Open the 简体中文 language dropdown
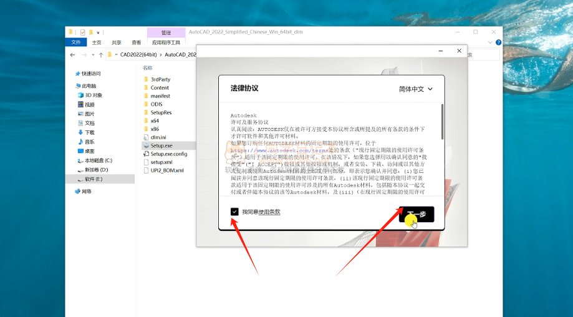573x317 pixels. point(415,89)
